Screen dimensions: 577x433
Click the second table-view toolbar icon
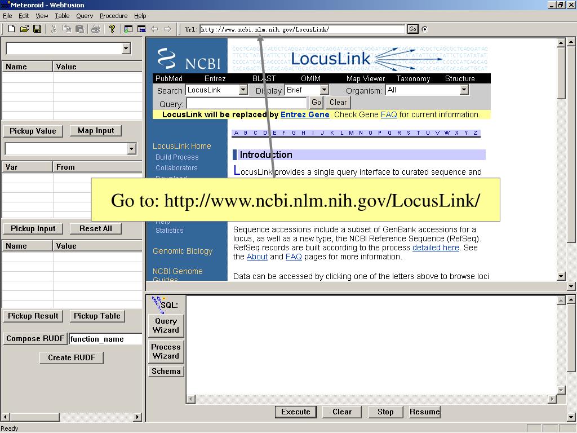point(141,29)
